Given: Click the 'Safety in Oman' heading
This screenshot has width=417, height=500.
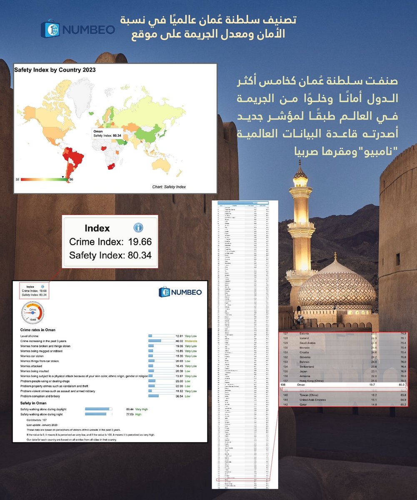Looking at the screenshot, I should 34,403.
